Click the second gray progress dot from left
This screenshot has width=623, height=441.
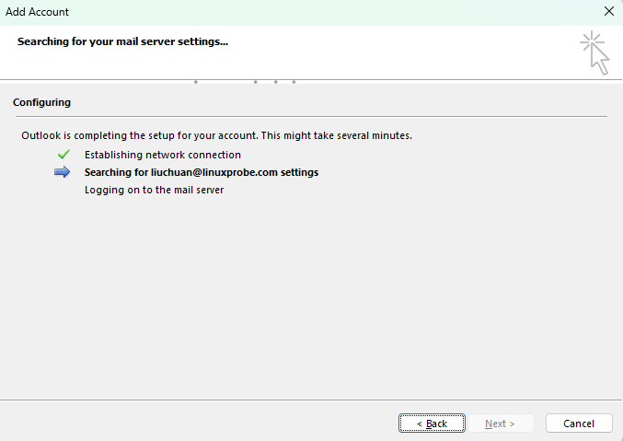click(255, 82)
